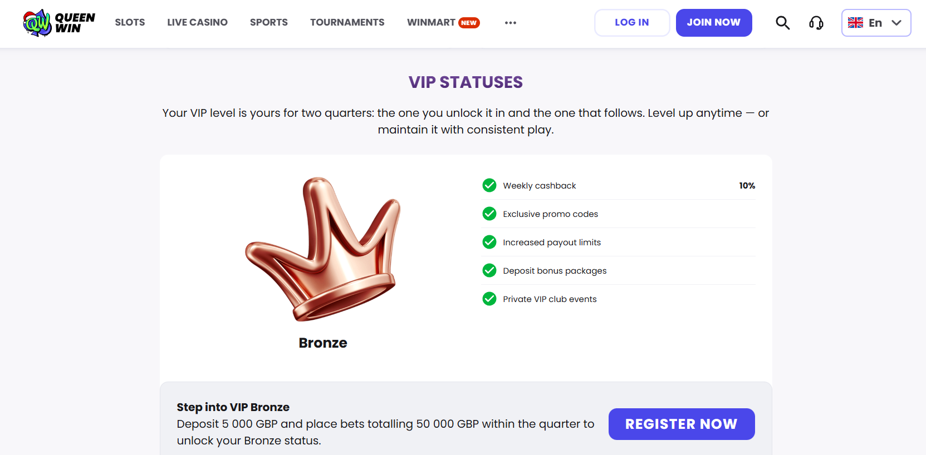Go to the TOURNAMENTS page
The height and width of the screenshot is (455, 926).
tap(347, 22)
